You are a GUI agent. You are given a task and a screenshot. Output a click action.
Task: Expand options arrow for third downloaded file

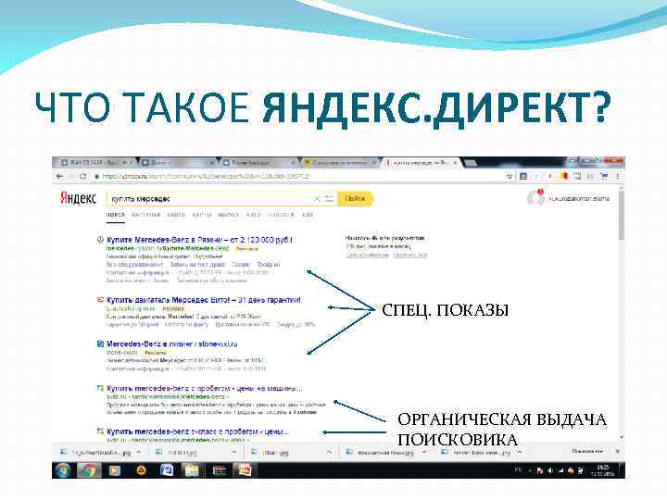coord(329,453)
